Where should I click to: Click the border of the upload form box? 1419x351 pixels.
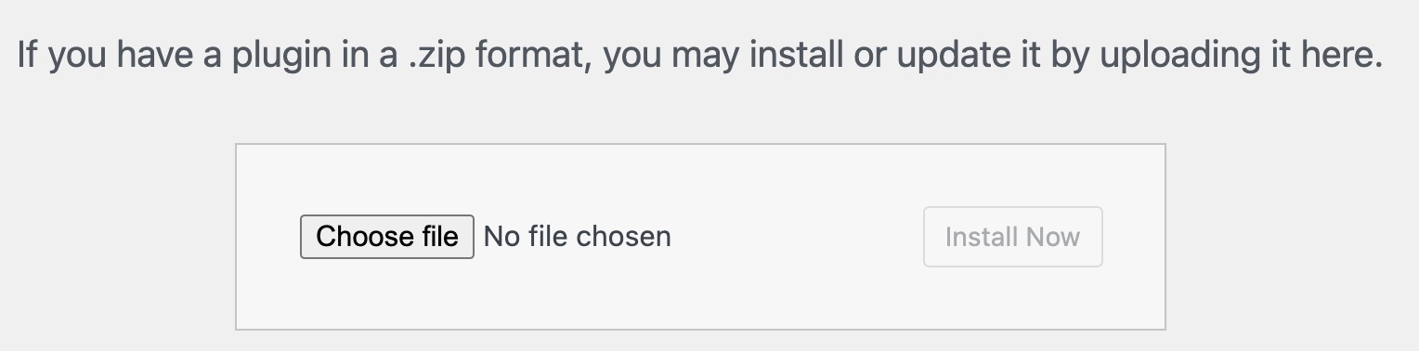pos(700,144)
